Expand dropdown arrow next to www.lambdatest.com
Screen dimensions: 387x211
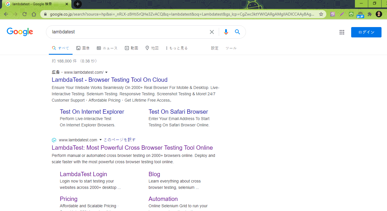tap(101, 140)
